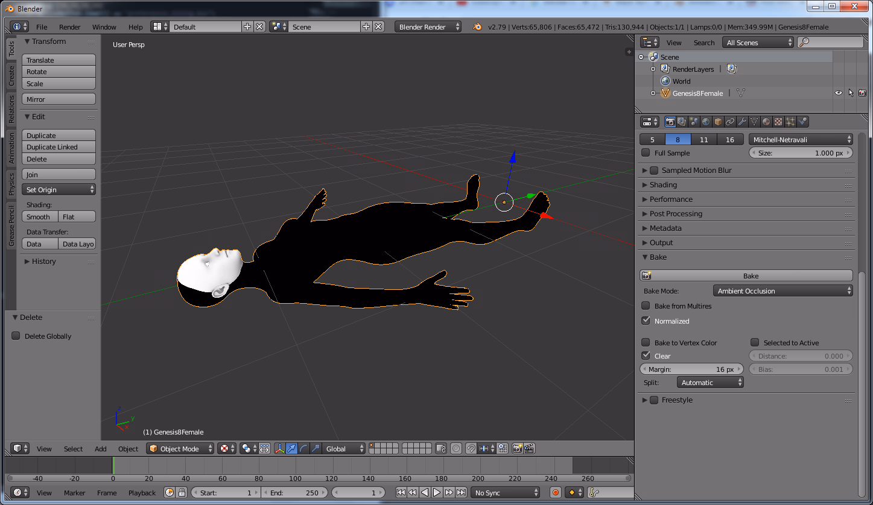The image size is (873, 505).
Task: Click the Particles properties sparkle icon
Action: tap(790, 122)
